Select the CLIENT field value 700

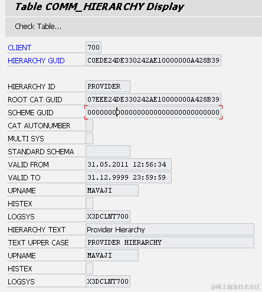[93, 47]
